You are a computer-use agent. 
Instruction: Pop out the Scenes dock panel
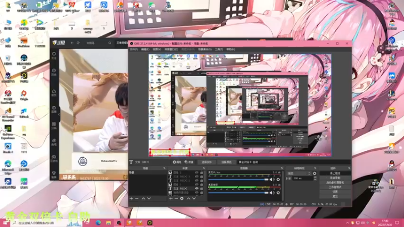point(165,168)
